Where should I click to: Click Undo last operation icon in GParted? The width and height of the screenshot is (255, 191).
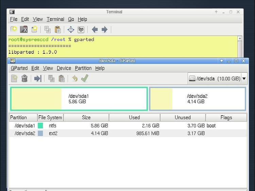tap(75, 79)
